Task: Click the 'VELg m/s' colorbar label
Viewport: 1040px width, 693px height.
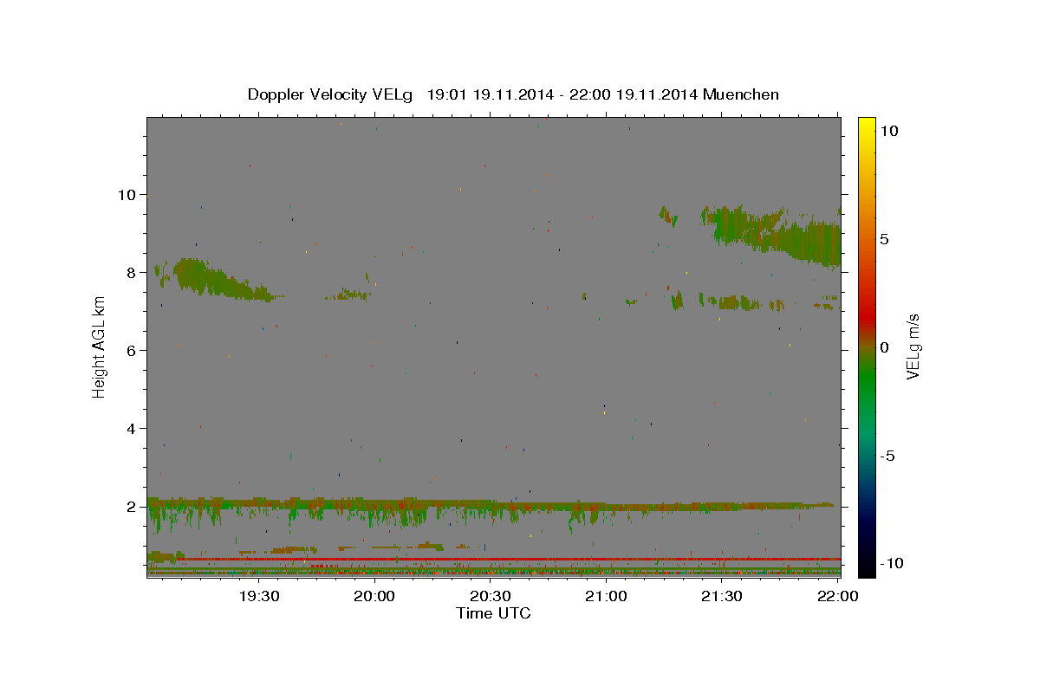Action: click(913, 346)
